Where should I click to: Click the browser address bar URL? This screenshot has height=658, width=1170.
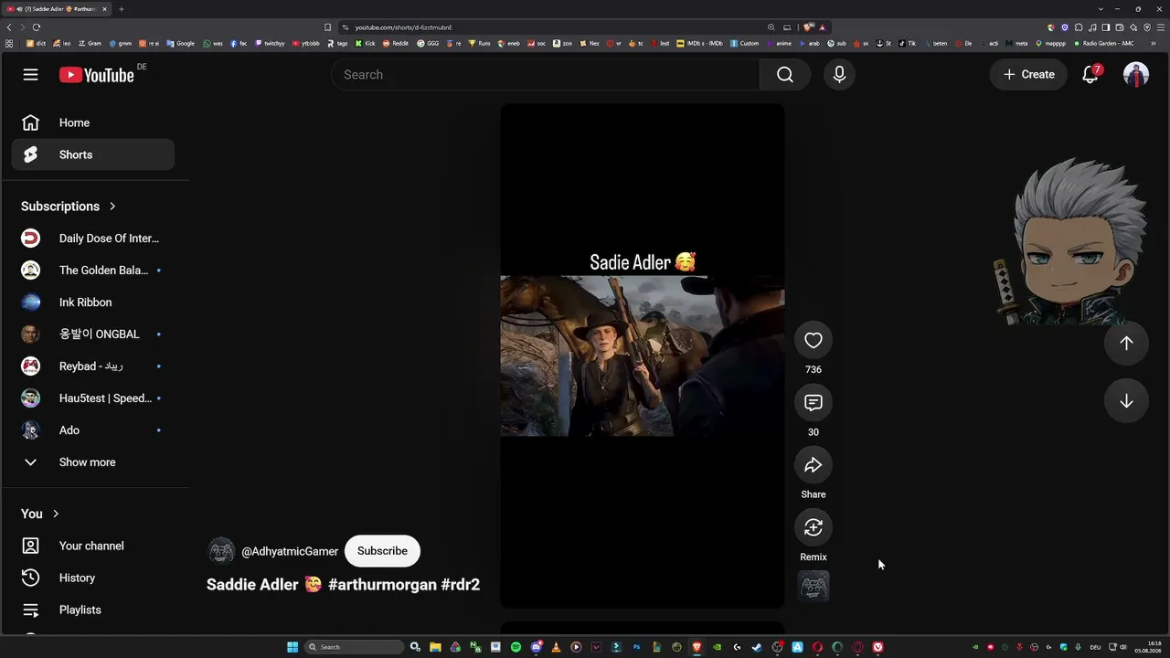(404, 27)
